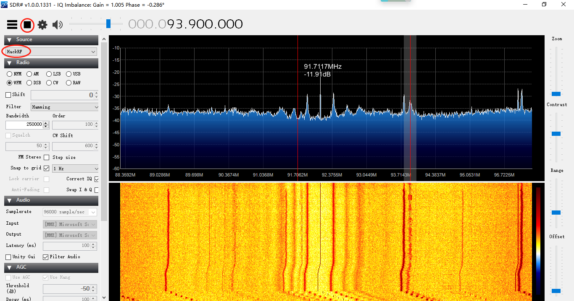Click the speaker audio icon

click(58, 25)
